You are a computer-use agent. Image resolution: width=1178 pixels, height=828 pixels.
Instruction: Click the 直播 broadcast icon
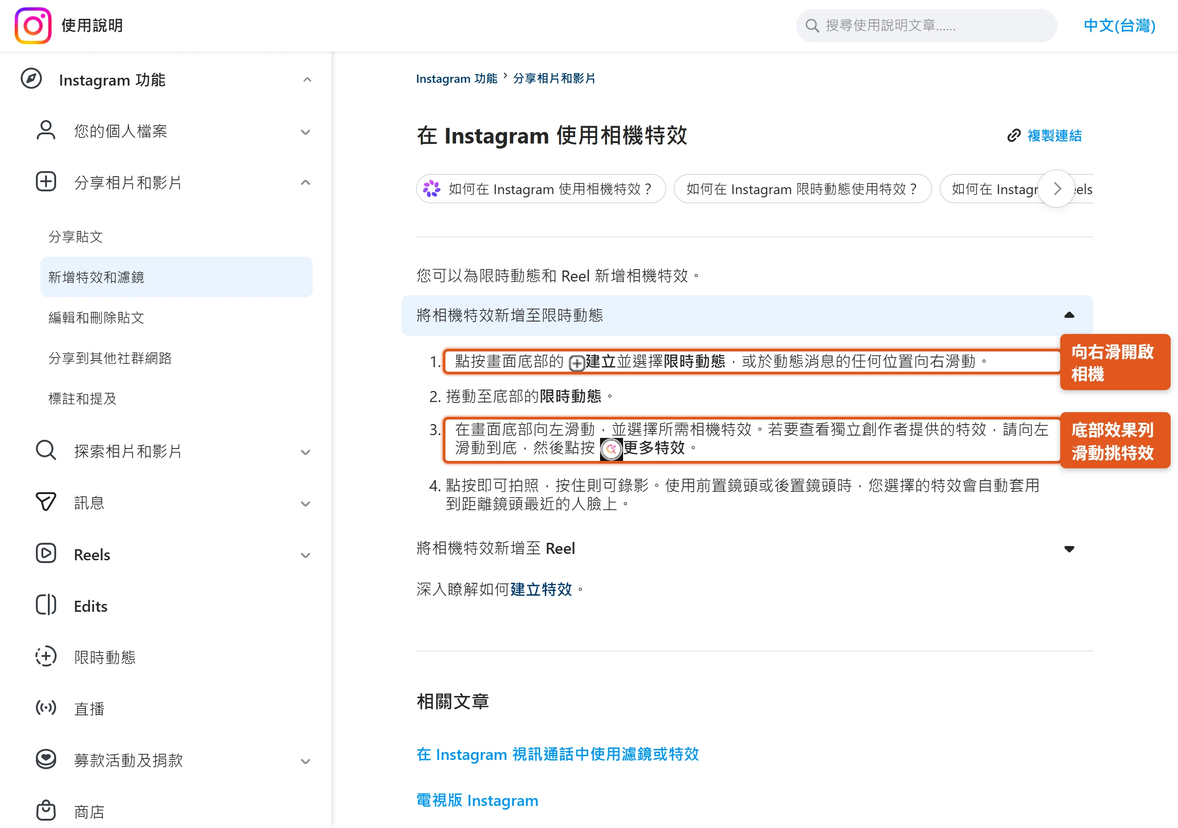46,708
